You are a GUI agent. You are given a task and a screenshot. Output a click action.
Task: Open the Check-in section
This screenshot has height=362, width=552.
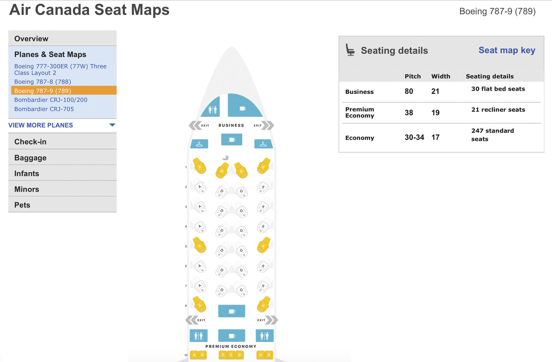tap(30, 141)
